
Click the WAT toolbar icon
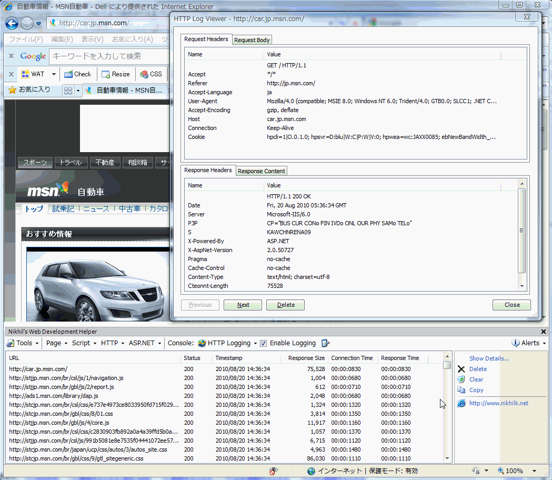[x=25, y=74]
